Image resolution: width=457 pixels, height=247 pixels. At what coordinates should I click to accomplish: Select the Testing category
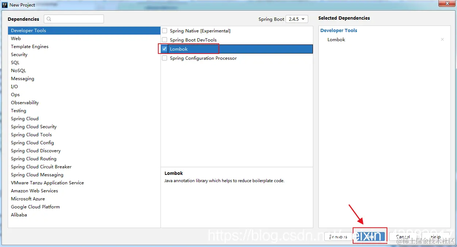tap(84, 111)
